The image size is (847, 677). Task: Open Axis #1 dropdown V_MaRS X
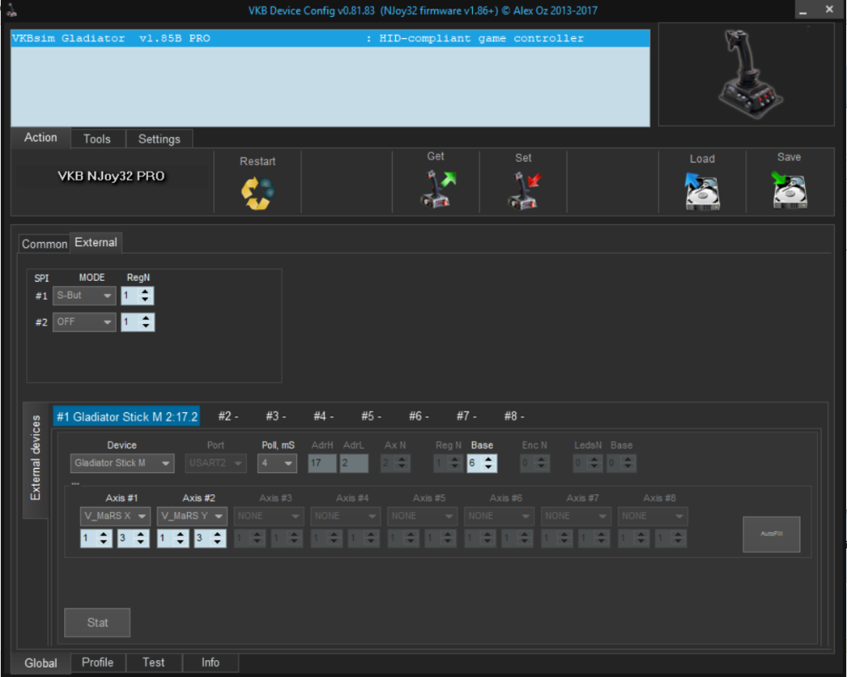click(x=115, y=516)
